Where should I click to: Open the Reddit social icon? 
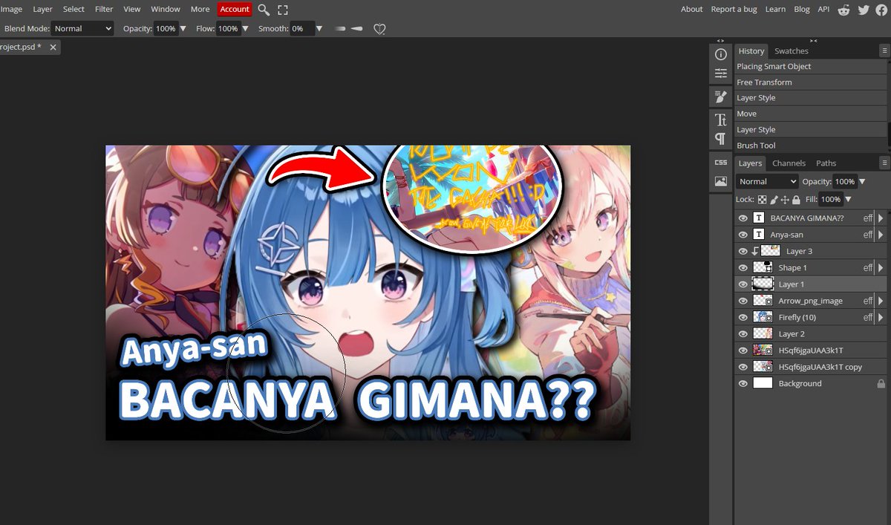(844, 10)
